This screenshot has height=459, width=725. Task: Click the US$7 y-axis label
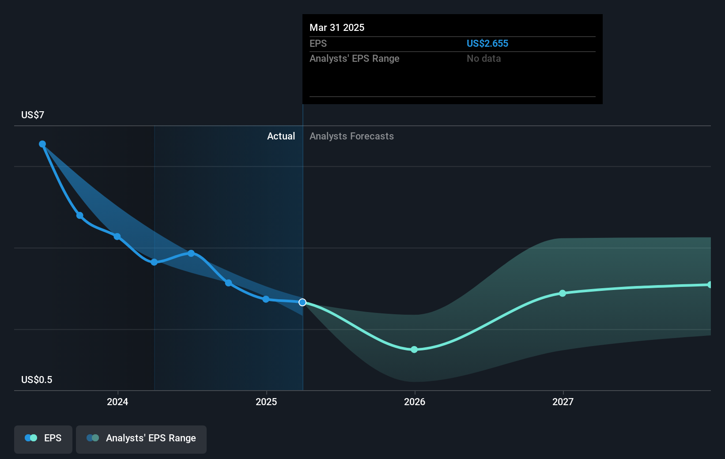33,115
